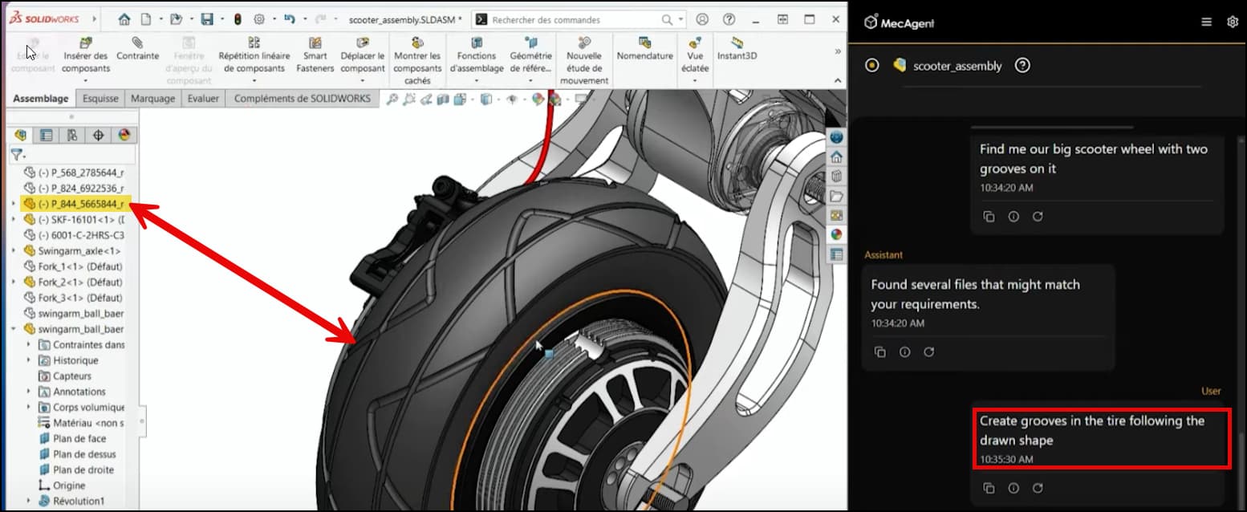The image size is (1247, 512).
Task: Toggle the radio button next to scooter_assembly
Action: (x=872, y=66)
